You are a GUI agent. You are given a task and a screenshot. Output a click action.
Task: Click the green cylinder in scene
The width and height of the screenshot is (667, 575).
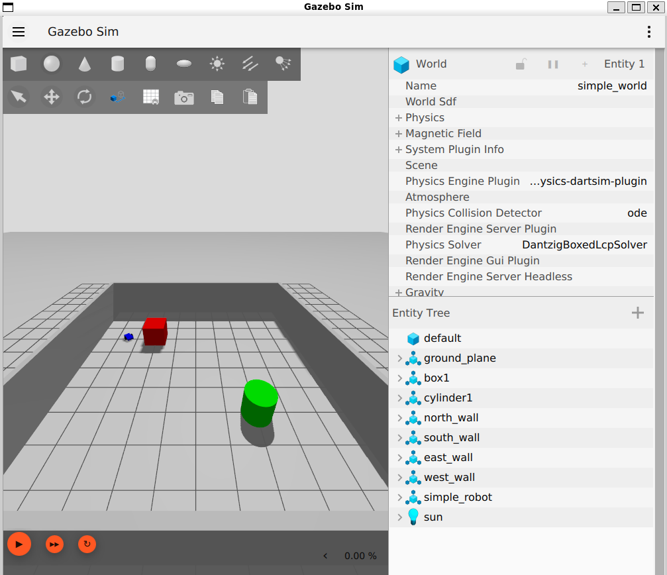259,403
